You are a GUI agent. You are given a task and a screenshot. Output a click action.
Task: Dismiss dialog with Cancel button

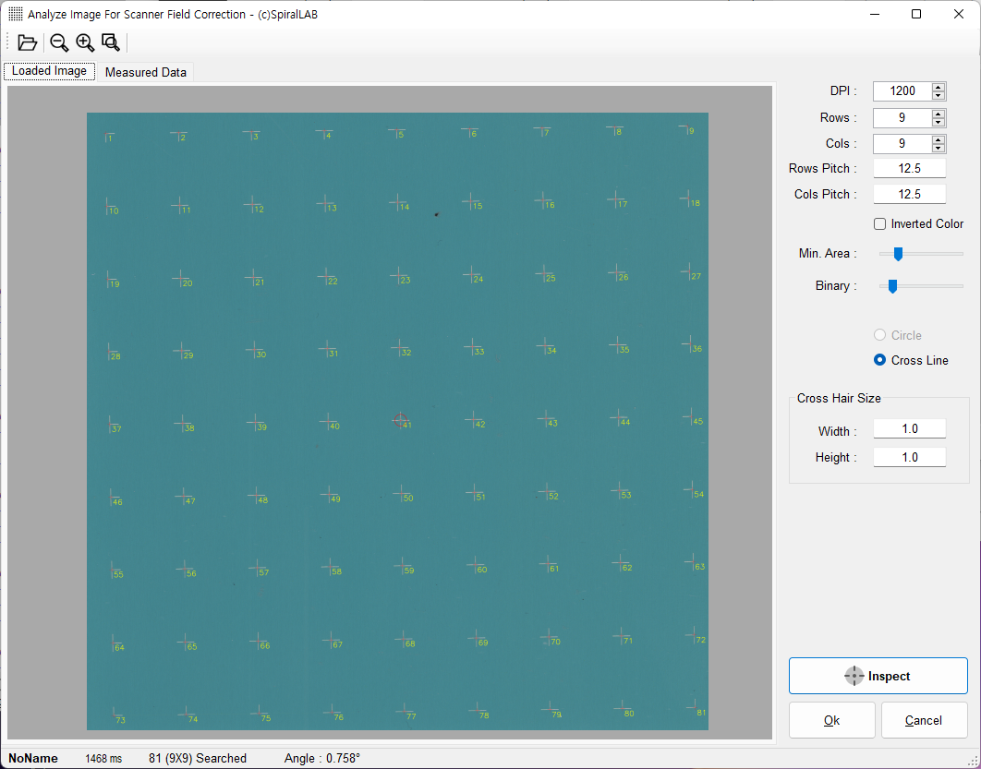[924, 720]
